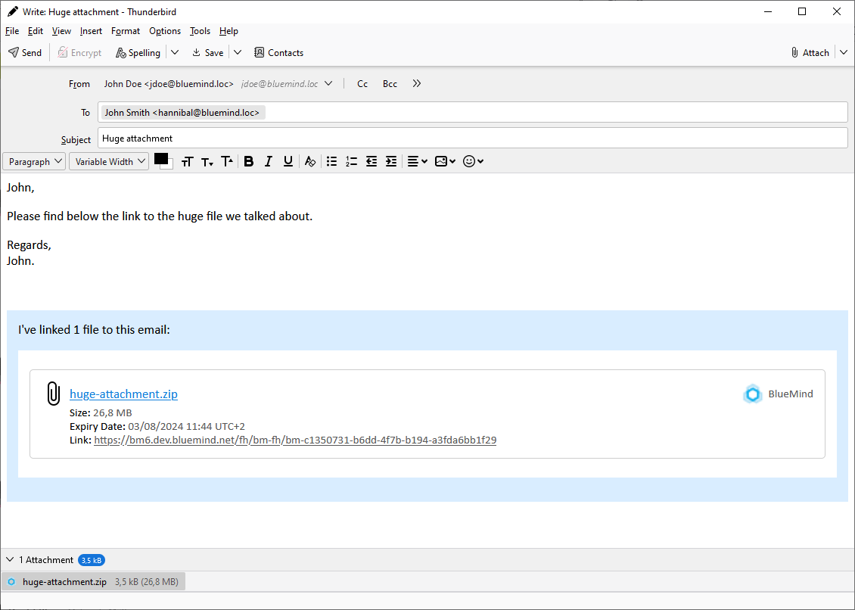The height and width of the screenshot is (610, 855).
Task: Click the increase font size icon
Action: (227, 161)
